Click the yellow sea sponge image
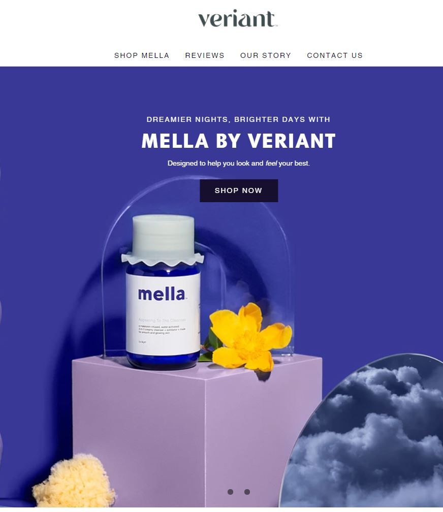Image resolution: width=443 pixels, height=512 pixels. pyautogui.click(x=74, y=481)
